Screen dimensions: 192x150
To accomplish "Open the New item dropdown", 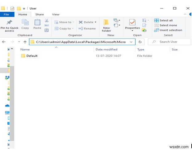I will [x=117, y=20].
